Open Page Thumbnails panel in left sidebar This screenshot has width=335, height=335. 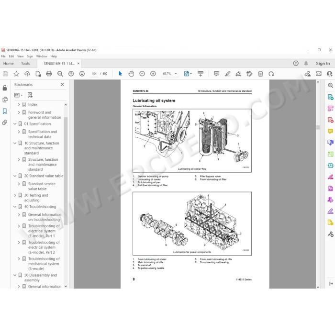click(x=5, y=100)
